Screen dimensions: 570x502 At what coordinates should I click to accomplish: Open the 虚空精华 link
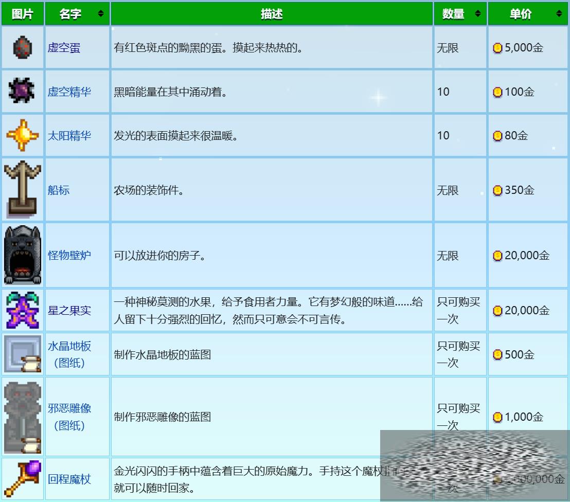pos(69,92)
